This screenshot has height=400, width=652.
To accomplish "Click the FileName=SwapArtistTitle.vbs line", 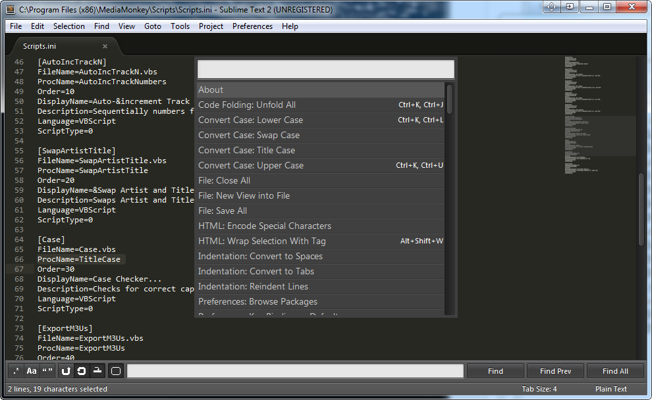I will pos(102,161).
